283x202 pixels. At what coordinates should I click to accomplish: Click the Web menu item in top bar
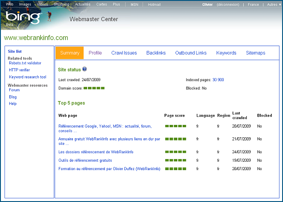(x=10, y=4)
